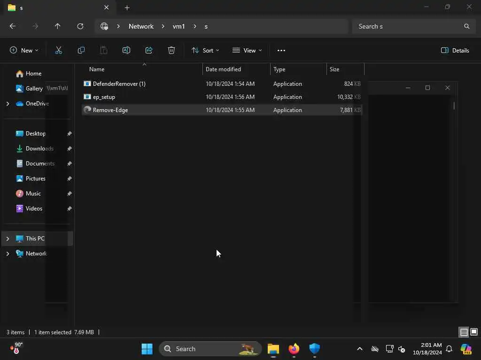Toggle the Details pane button
The height and width of the screenshot is (360, 481).
pos(455,51)
